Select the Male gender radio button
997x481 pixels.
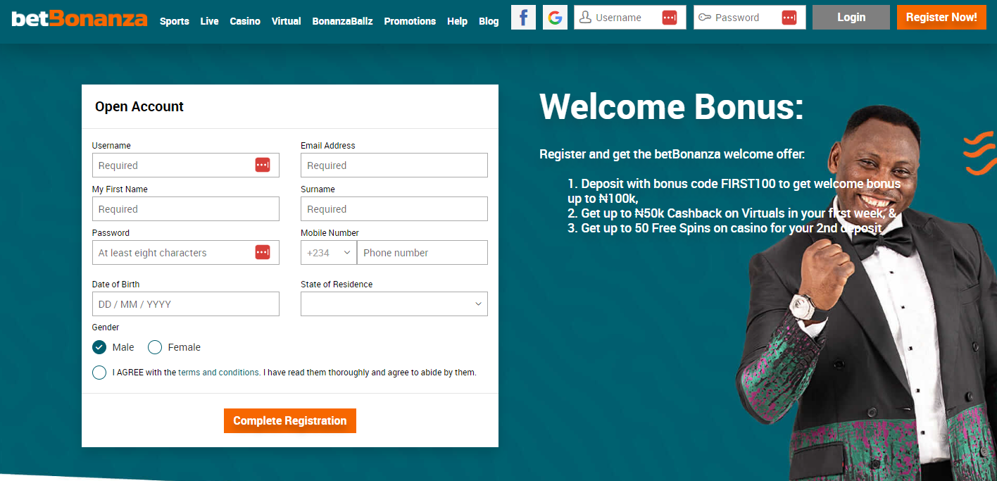click(x=99, y=347)
